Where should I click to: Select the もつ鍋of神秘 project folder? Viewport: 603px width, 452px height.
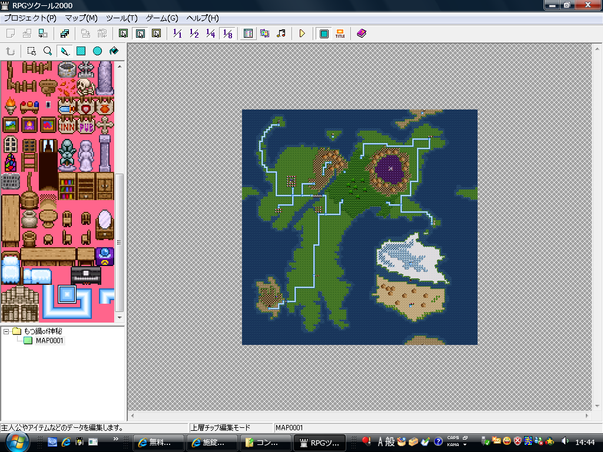pyautogui.click(x=42, y=331)
